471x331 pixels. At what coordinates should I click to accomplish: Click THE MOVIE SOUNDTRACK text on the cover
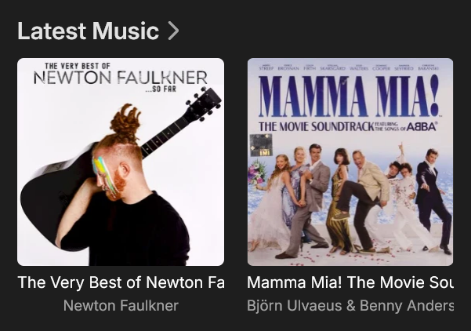click(x=316, y=127)
